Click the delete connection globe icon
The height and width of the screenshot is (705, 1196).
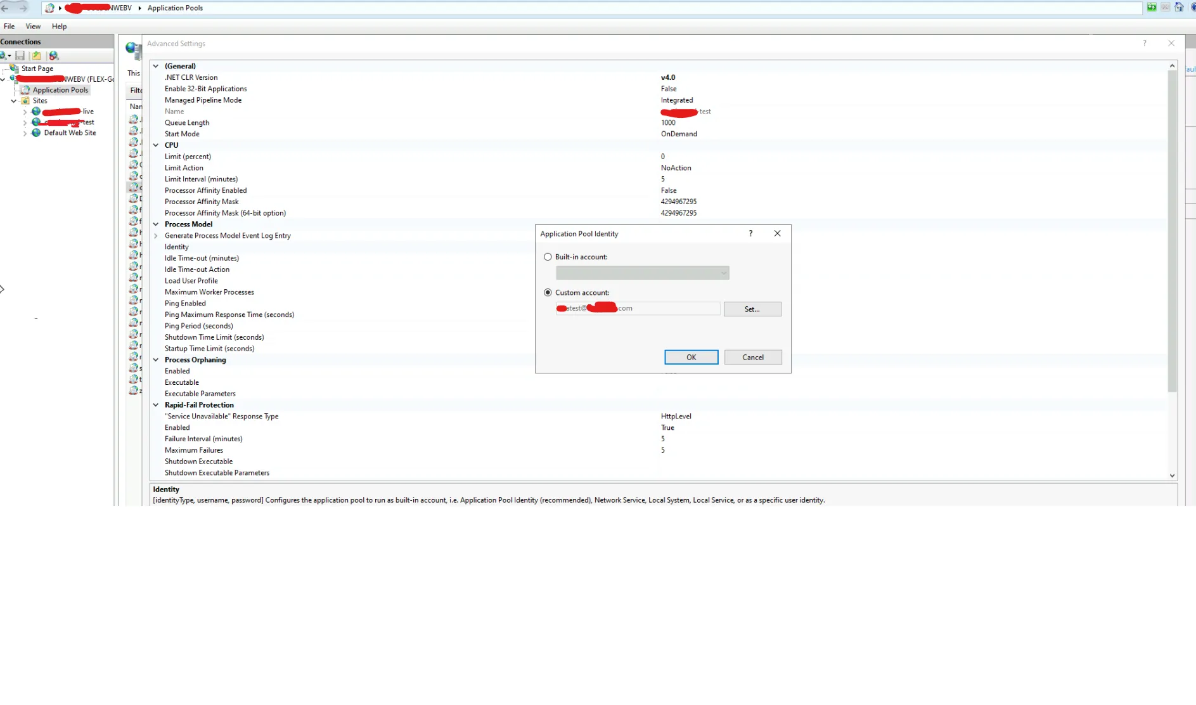[x=54, y=56]
